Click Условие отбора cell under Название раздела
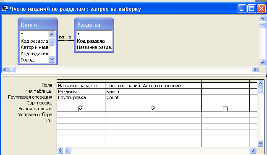Screen dimensions: 267x155 point(81,114)
